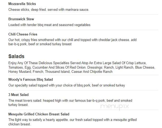This screenshot has width=162, height=128.
Task: Click the Chili Cheese Fries description
Action: point(72,42)
